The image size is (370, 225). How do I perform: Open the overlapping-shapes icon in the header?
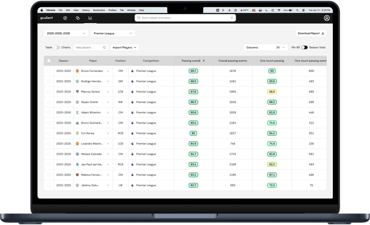coord(78,18)
